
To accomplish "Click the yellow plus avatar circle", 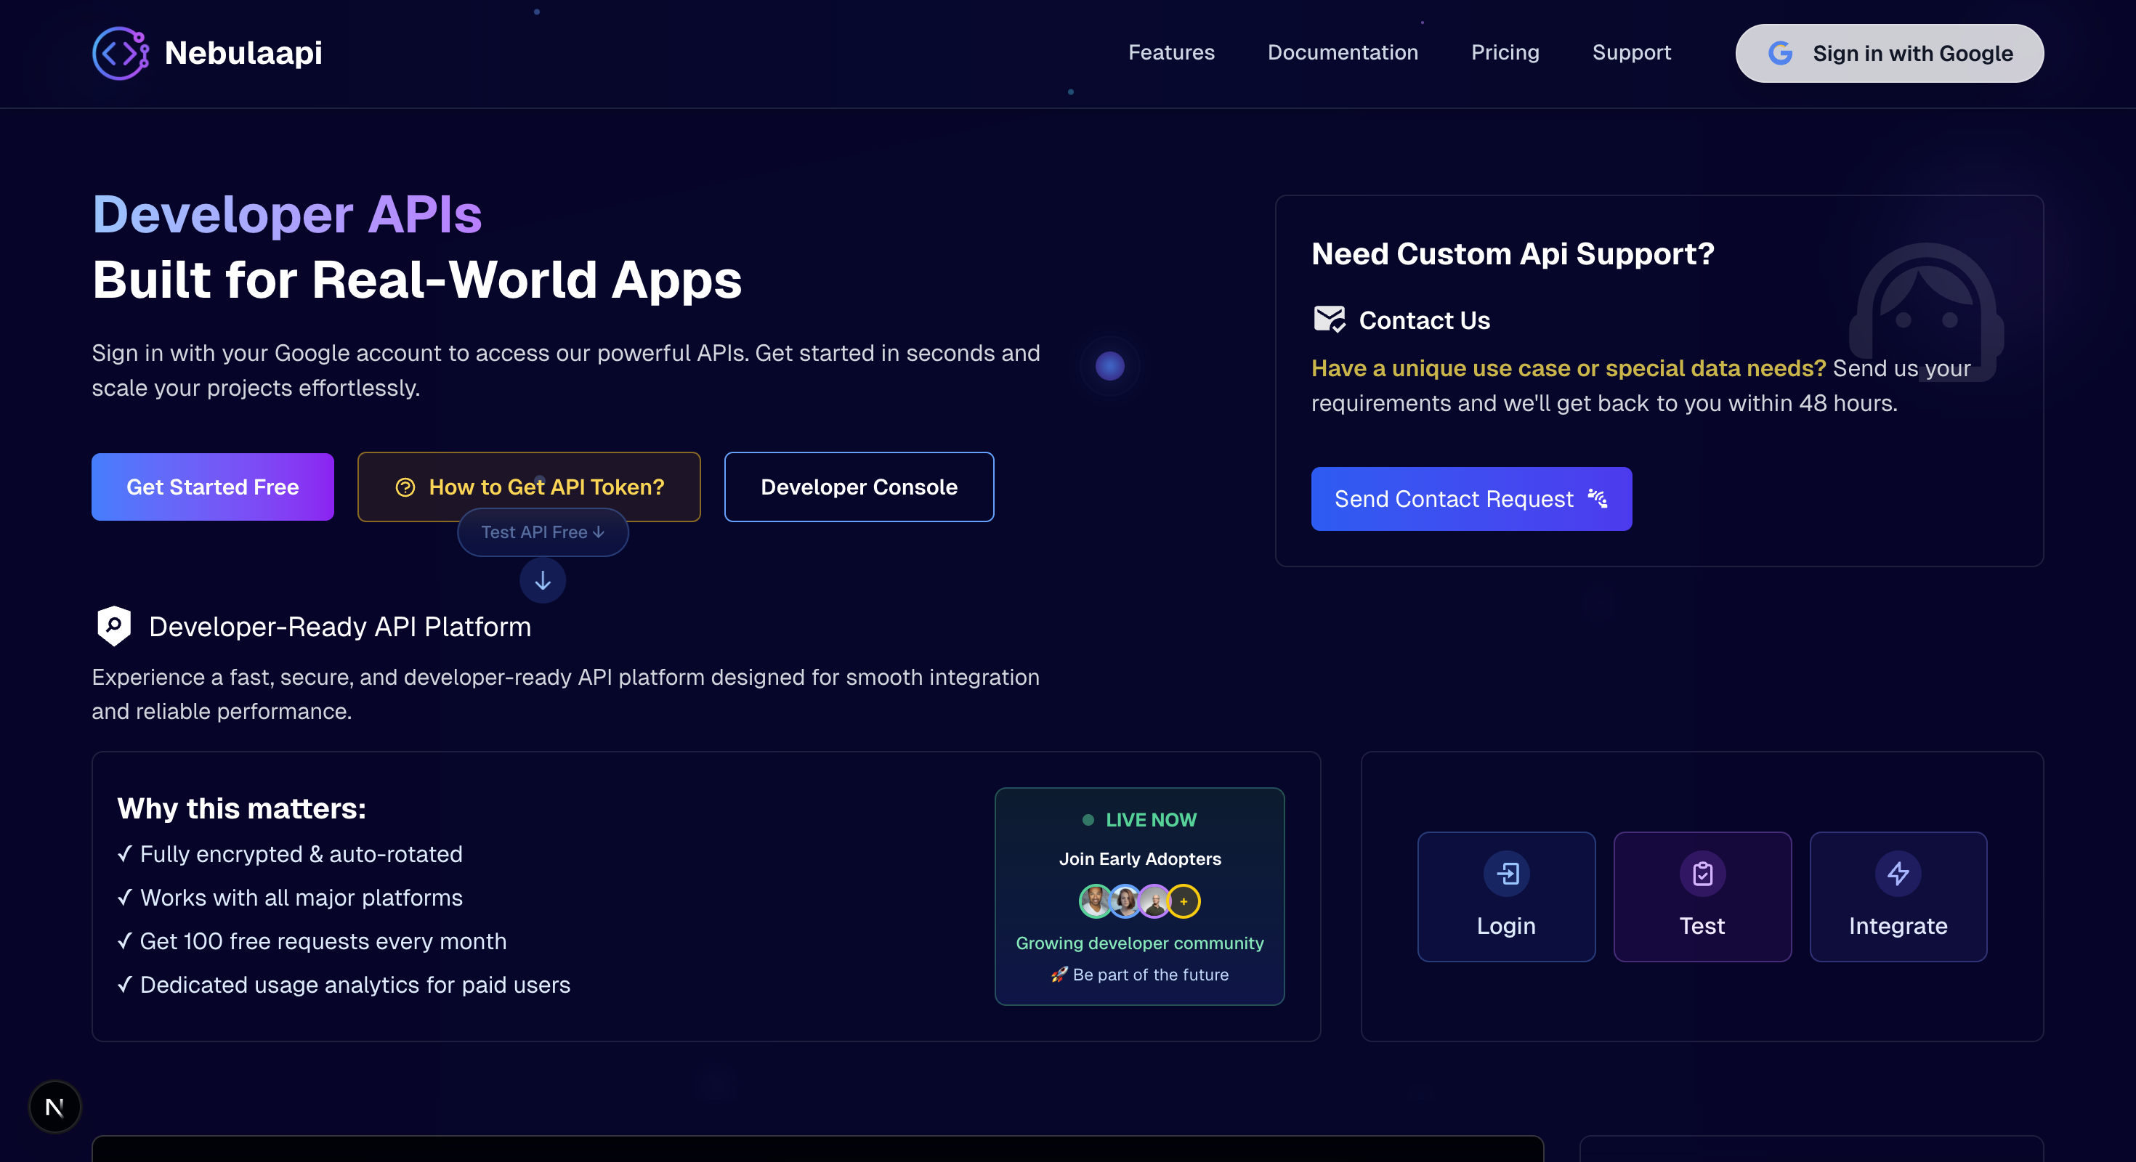I will point(1184,901).
